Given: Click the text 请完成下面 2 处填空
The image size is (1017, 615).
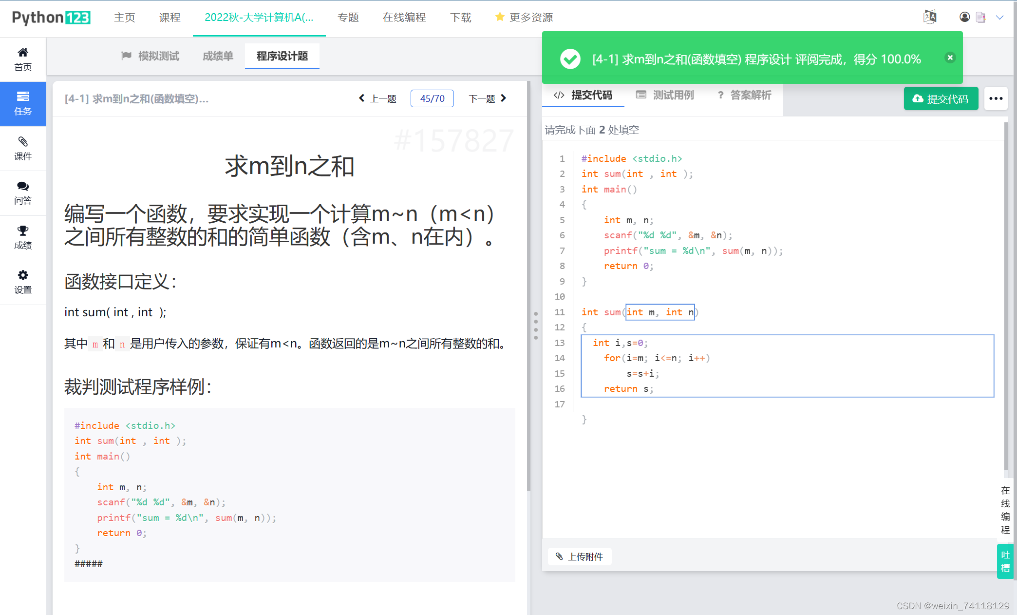Looking at the screenshot, I should click(592, 130).
